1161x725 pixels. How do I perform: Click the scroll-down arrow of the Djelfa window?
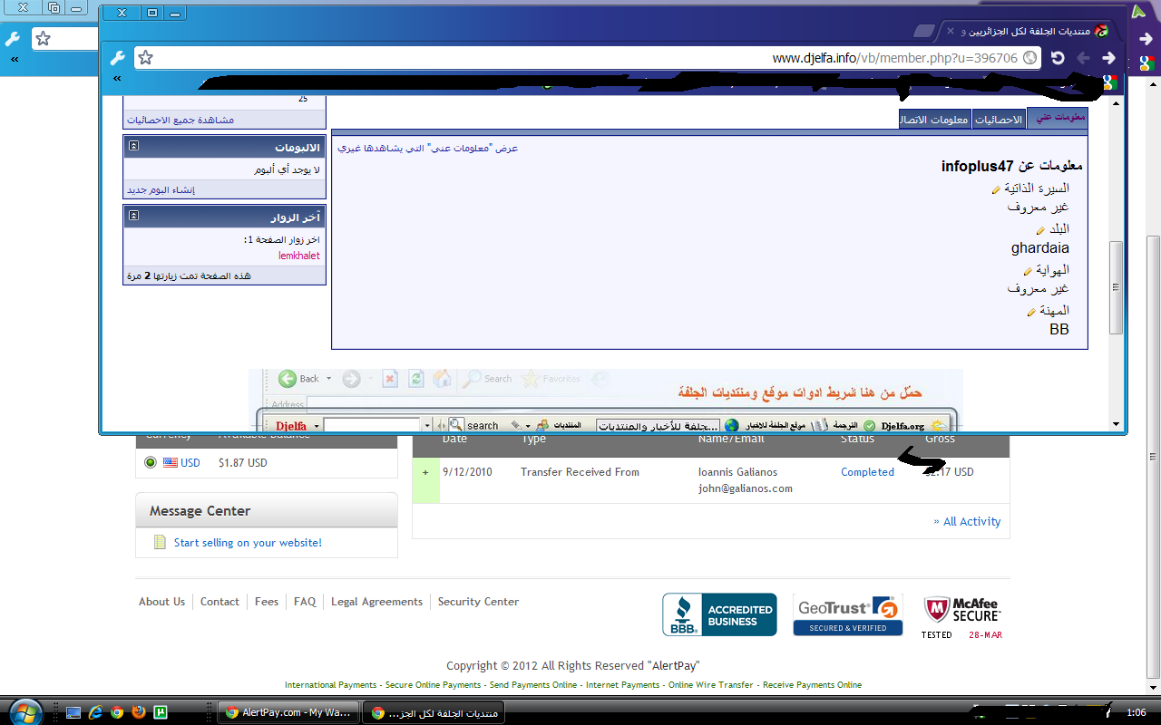pos(1116,423)
